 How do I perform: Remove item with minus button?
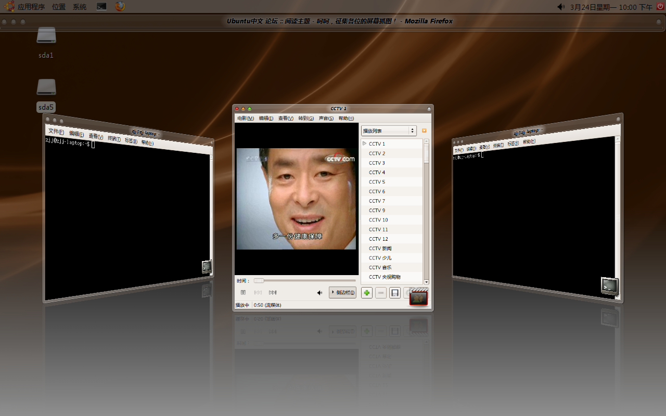(381, 293)
